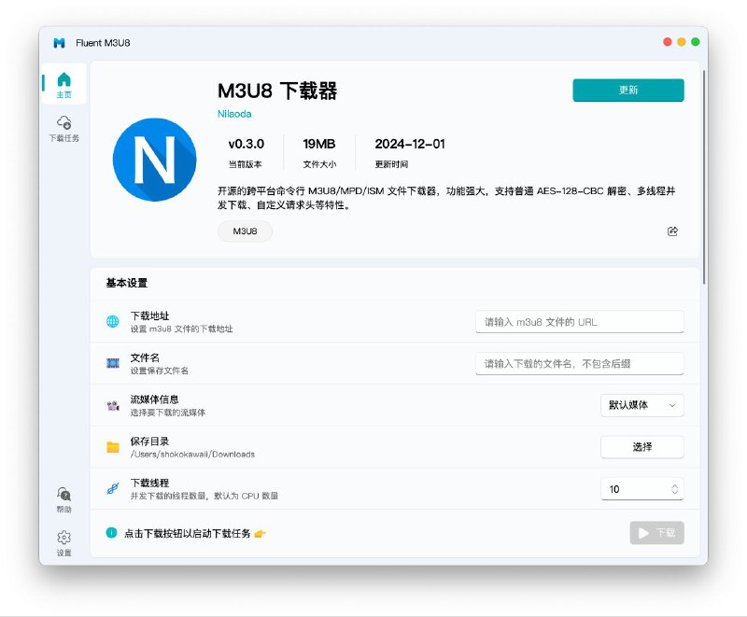Open the share icon next to M3U8 tag

(673, 231)
